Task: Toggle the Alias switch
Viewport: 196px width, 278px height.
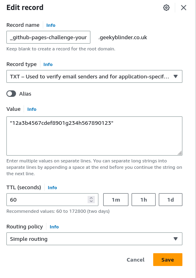Action: pos(11,94)
